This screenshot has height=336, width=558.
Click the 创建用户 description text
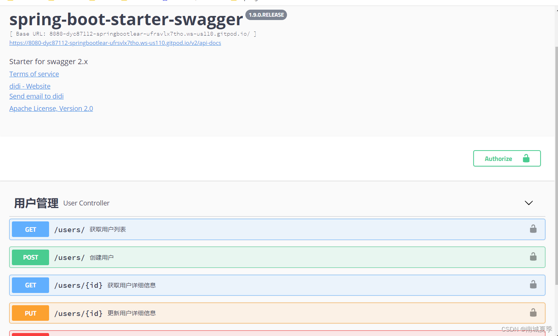pos(101,257)
